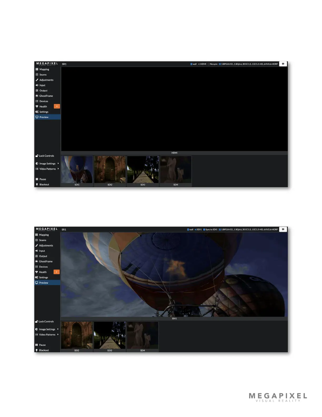Select the Output menu item in top sidebar

(x=43, y=91)
